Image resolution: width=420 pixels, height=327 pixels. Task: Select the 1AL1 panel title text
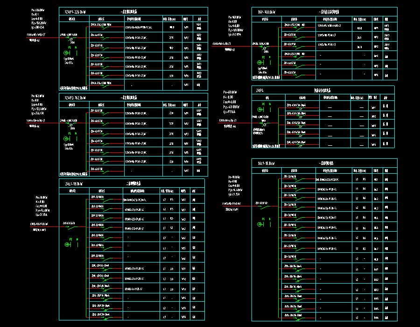click(x=266, y=163)
